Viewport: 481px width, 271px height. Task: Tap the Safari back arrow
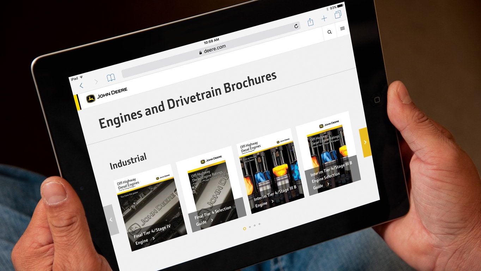[x=81, y=85]
